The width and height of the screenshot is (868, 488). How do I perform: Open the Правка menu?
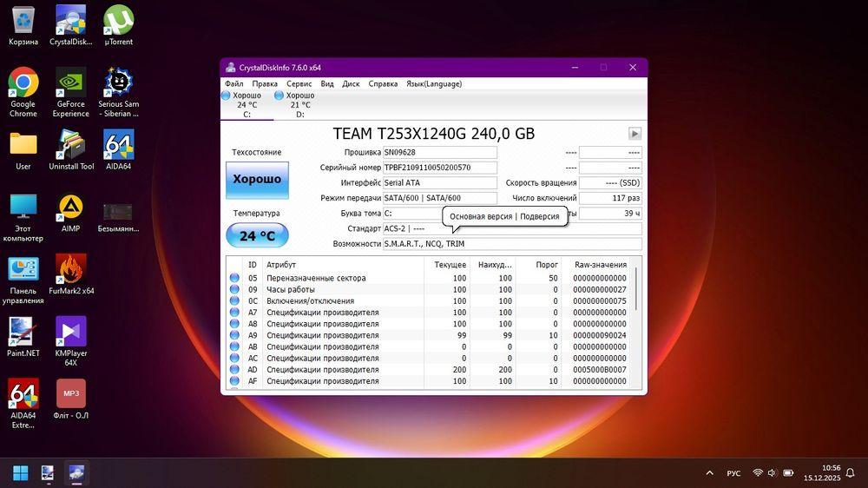pos(265,83)
